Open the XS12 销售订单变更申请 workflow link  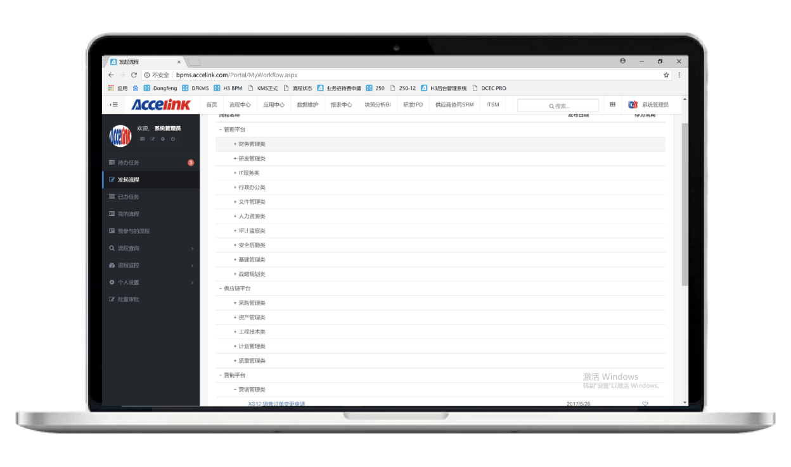pos(276,404)
